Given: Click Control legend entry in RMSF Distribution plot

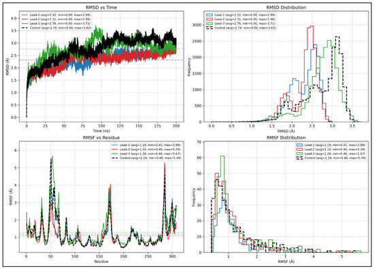Looking at the screenshot, I should (331, 158).
